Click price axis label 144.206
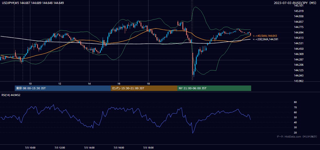Screen dimensions: 320x150 tap(299, 65)
